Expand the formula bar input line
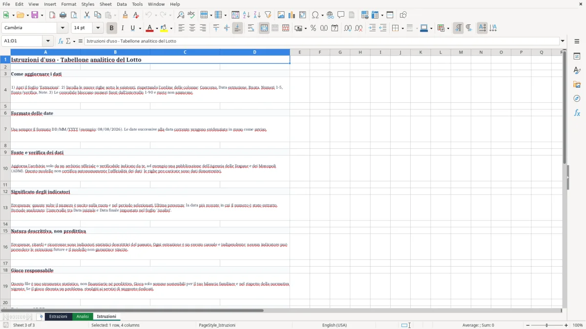The width and height of the screenshot is (586, 329). [x=563, y=41]
